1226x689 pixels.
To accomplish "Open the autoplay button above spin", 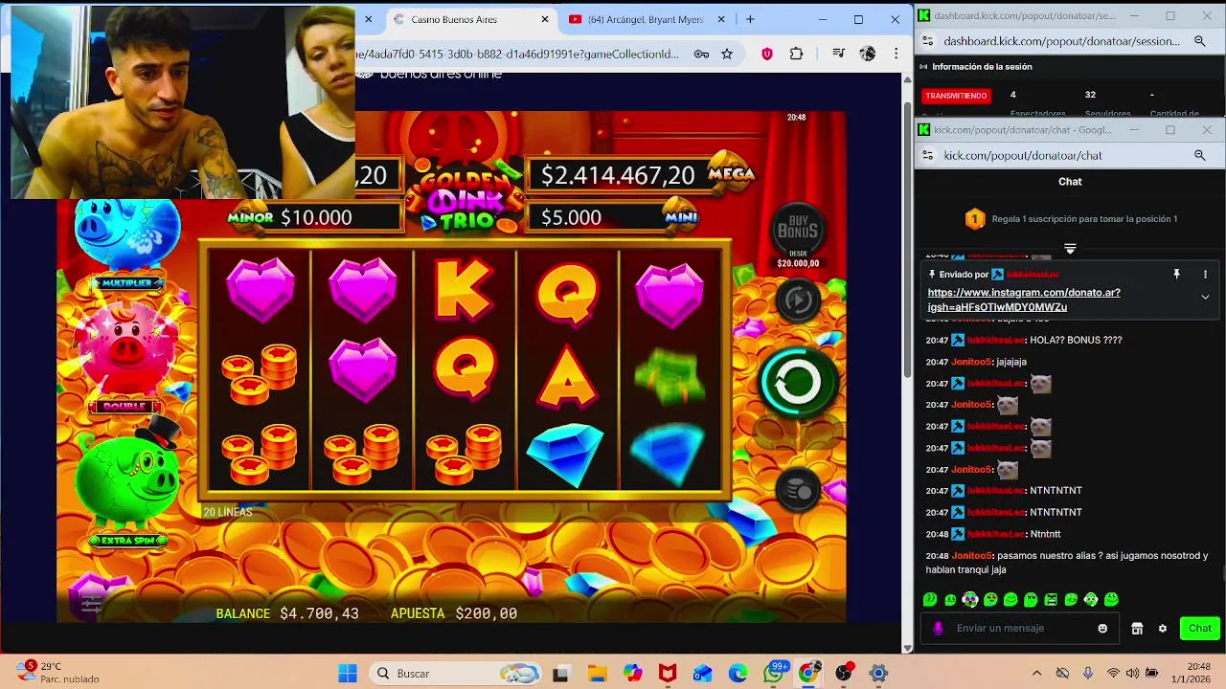I will (798, 300).
